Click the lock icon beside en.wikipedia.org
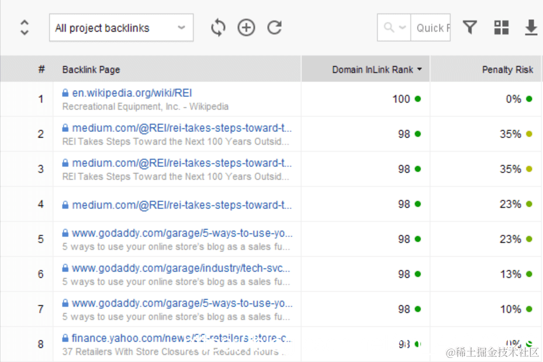This screenshot has width=543, height=362. 65,93
